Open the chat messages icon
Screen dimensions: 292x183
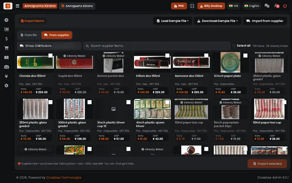tap(267, 6)
